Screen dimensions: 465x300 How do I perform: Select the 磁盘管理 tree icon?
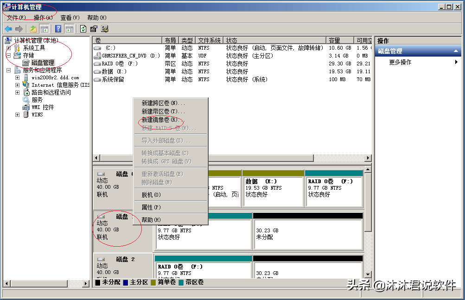click(26, 63)
